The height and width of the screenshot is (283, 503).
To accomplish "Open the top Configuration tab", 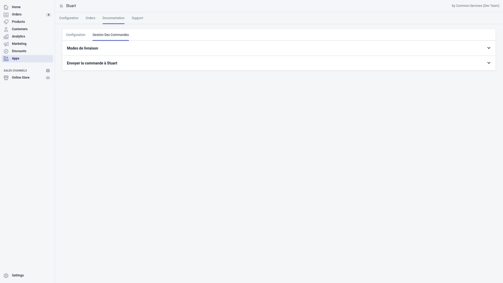I will pos(69,18).
